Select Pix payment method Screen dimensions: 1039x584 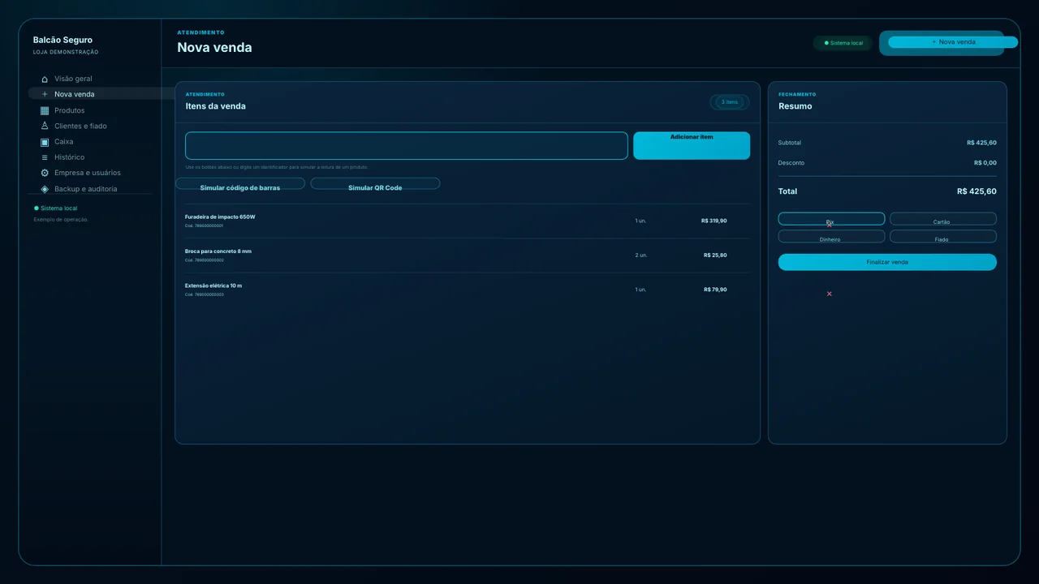click(x=831, y=219)
